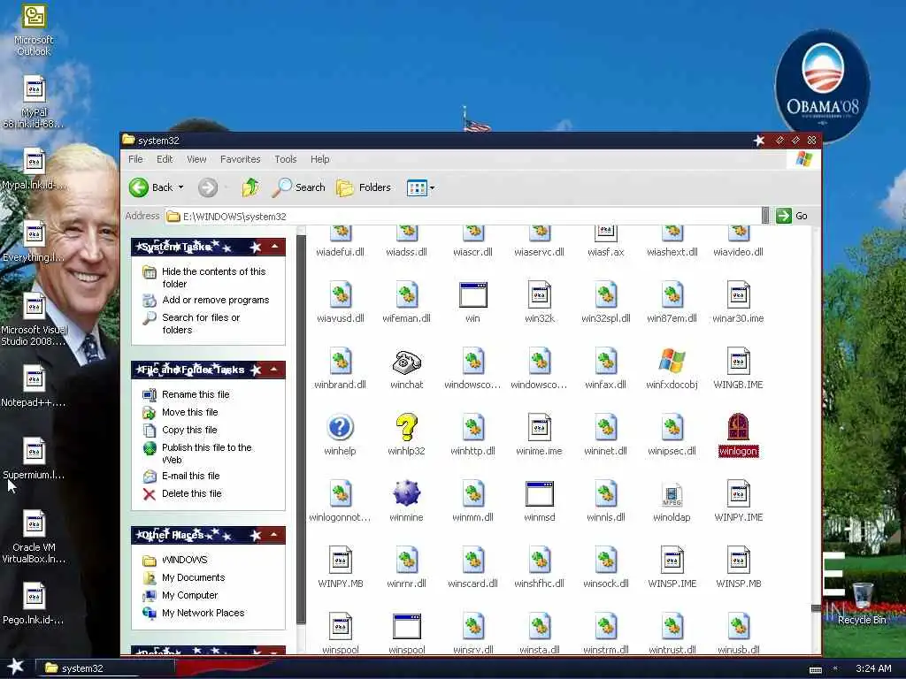Open the address bar dropdown
Image resolution: width=906 pixels, height=679 pixels.
(765, 216)
